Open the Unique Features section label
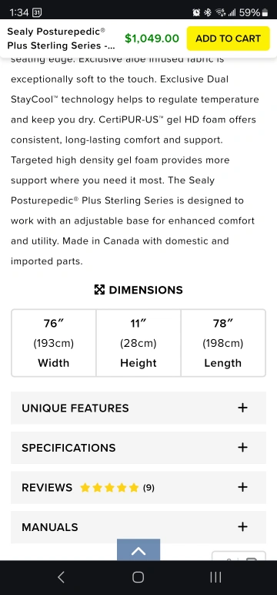The width and height of the screenshot is (277, 595). 75,408
